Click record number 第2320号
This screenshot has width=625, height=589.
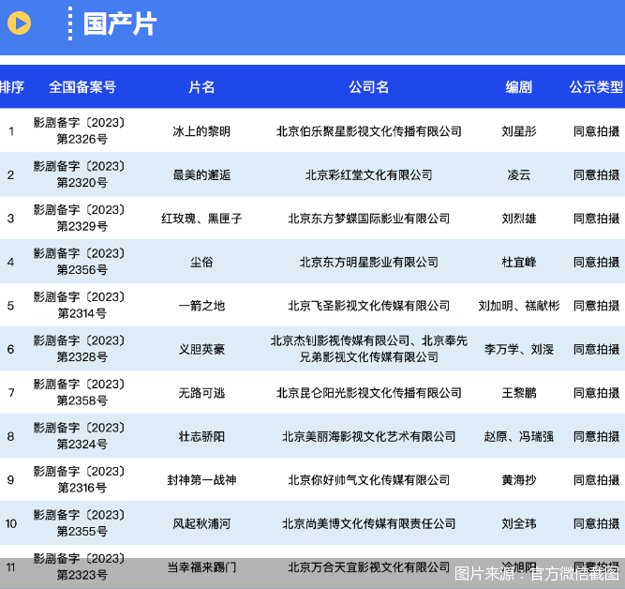click(x=82, y=183)
